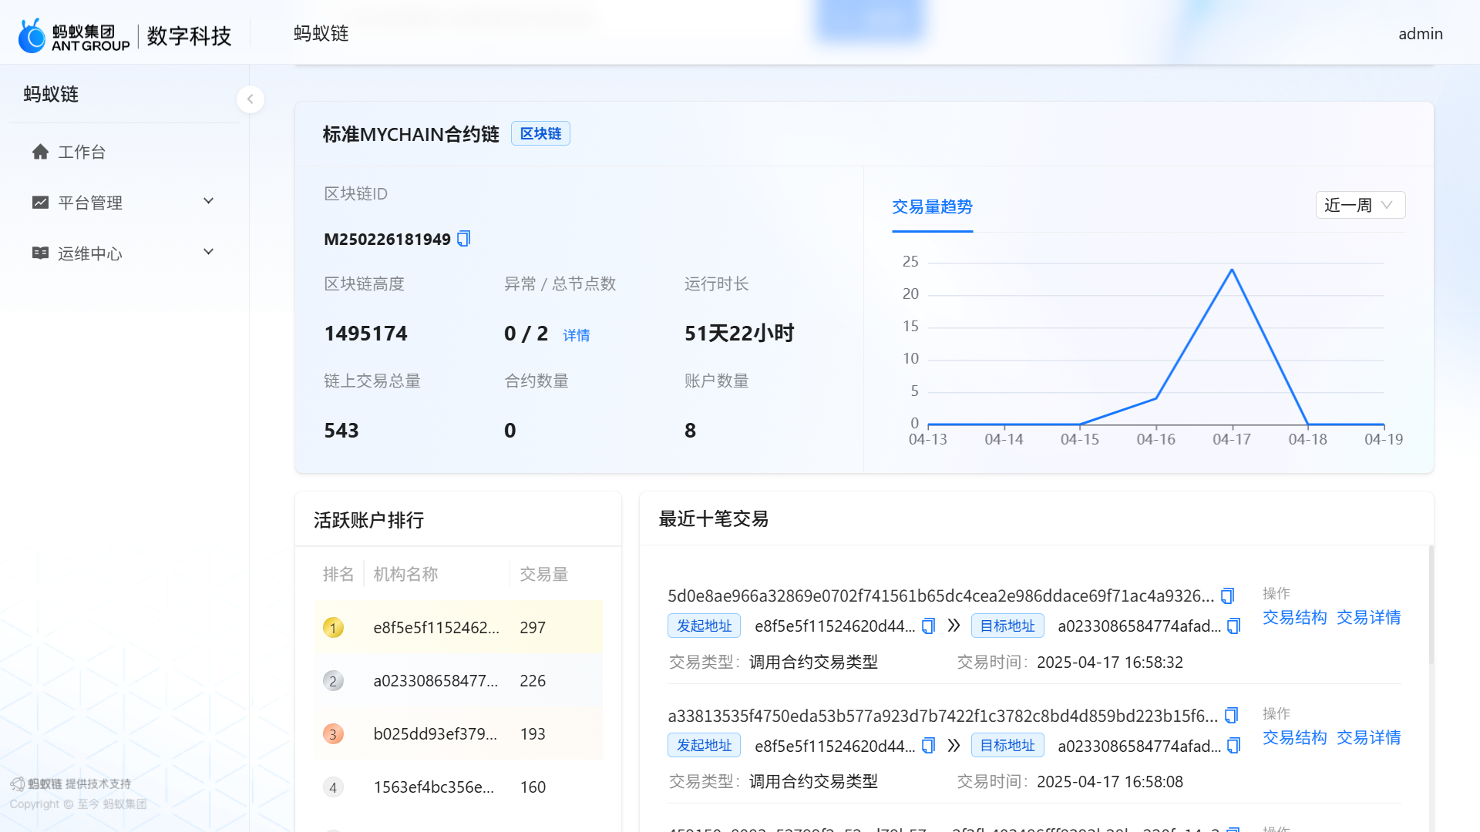View 交易详情 of the first transaction
The image size is (1480, 832).
pos(1368,617)
